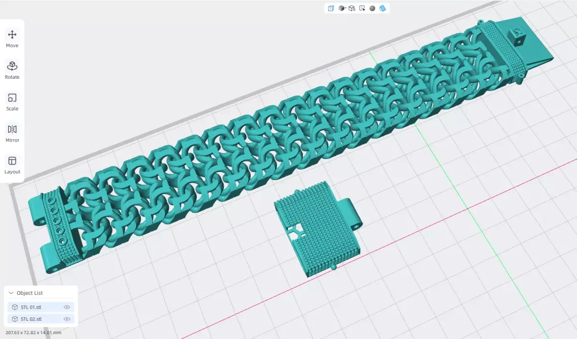Click the gray sphere shading icon

click(372, 8)
